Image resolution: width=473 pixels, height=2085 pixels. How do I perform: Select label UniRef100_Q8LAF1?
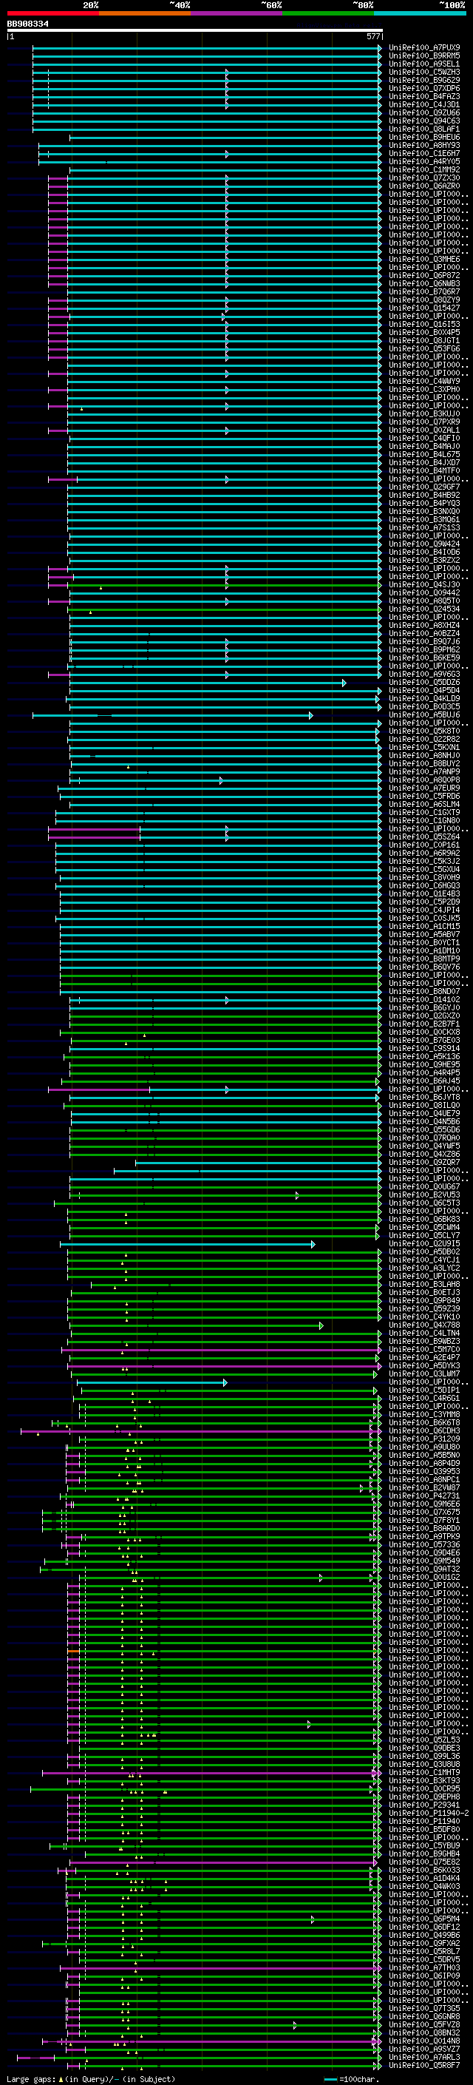coord(424,129)
